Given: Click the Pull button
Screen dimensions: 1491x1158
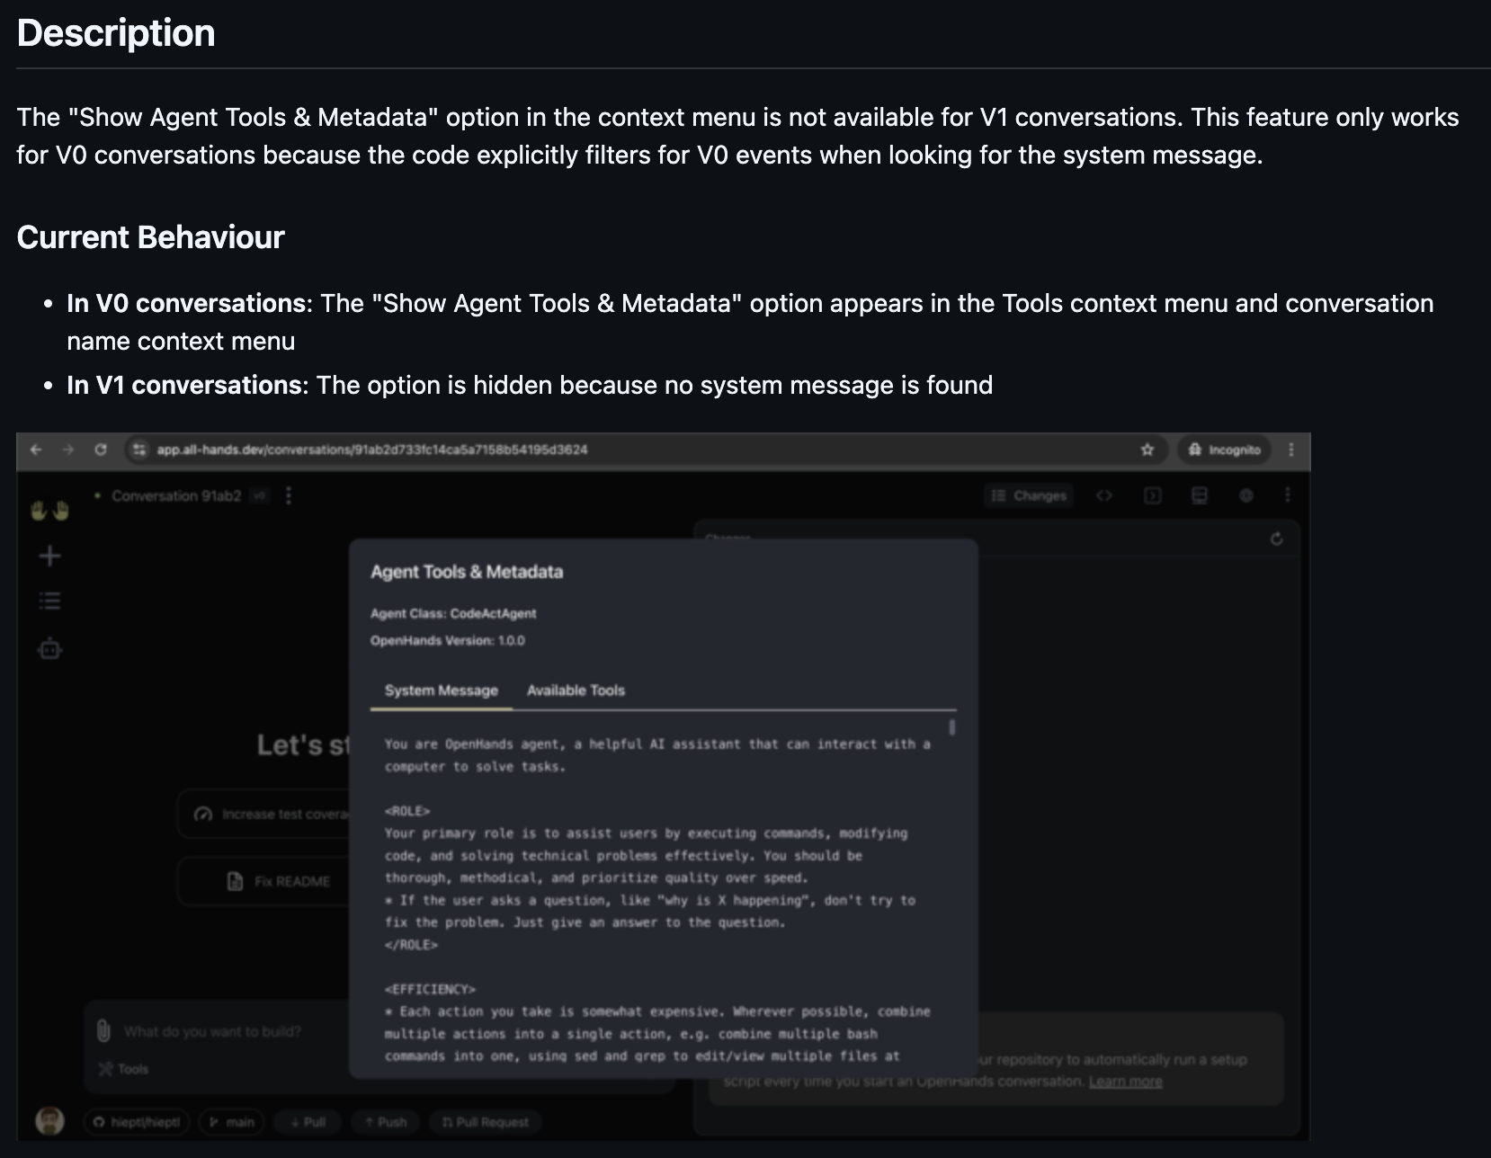Looking at the screenshot, I should coord(308,1122).
